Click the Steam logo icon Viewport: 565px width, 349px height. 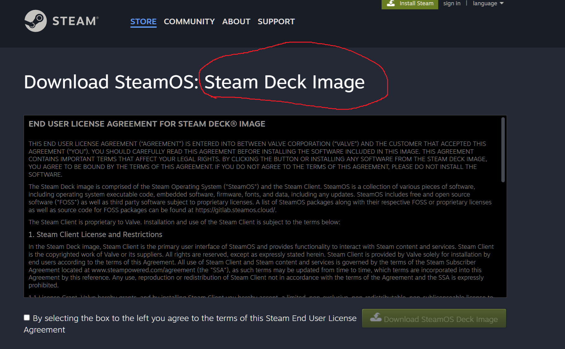coord(35,21)
